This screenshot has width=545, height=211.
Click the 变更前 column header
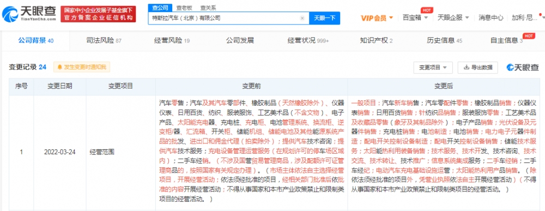[251, 86]
